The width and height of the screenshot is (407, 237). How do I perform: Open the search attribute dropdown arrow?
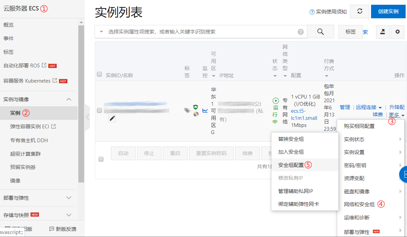pyautogui.click(x=101, y=32)
